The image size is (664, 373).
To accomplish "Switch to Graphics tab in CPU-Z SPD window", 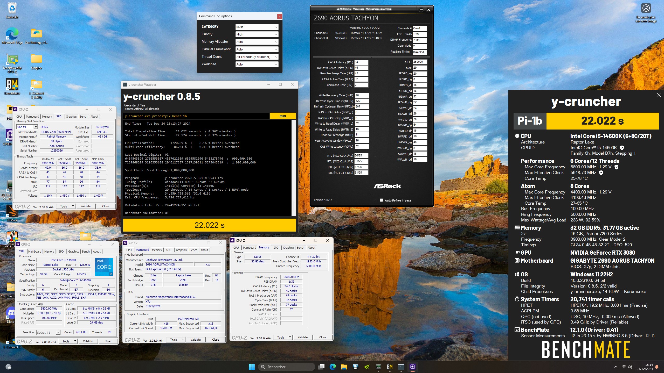I will click(x=71, y=117).
